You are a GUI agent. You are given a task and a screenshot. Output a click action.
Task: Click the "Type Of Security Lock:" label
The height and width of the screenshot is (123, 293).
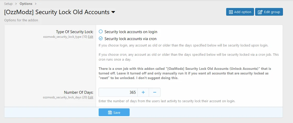tap(75, 32)
